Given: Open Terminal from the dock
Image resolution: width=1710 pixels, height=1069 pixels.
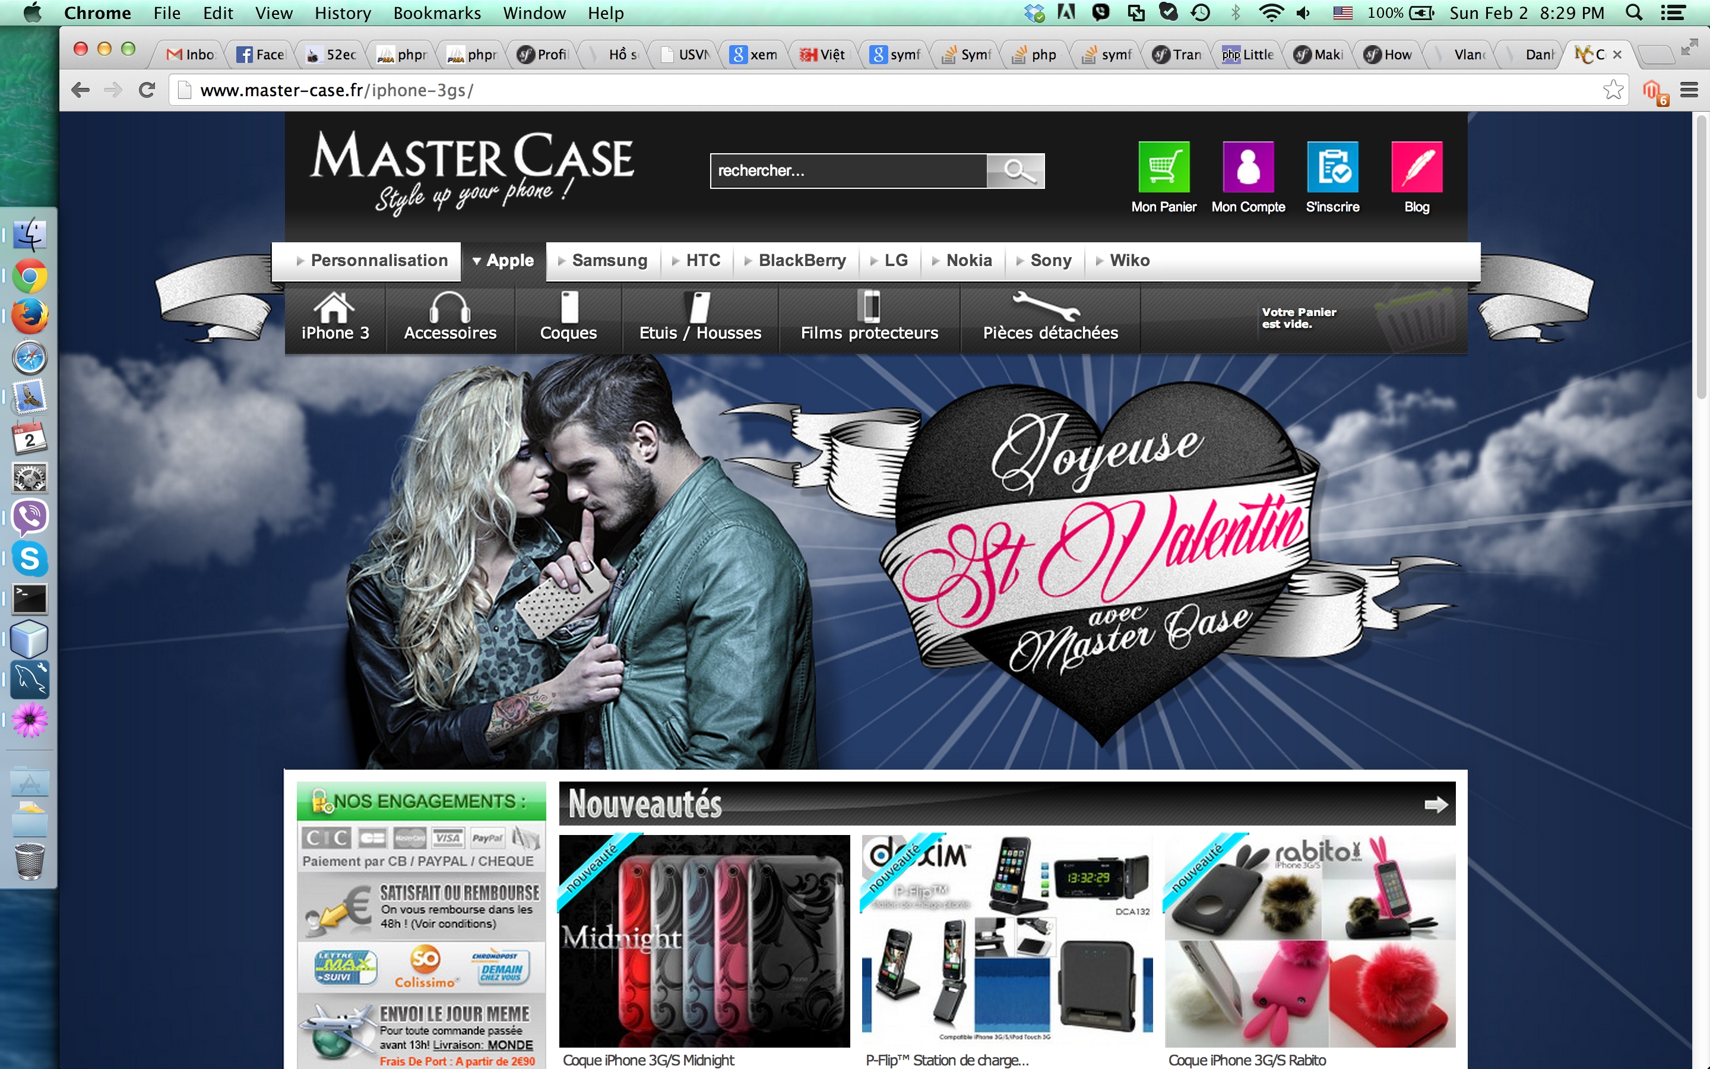Looking at the screenshot, I should coord(30,599).
